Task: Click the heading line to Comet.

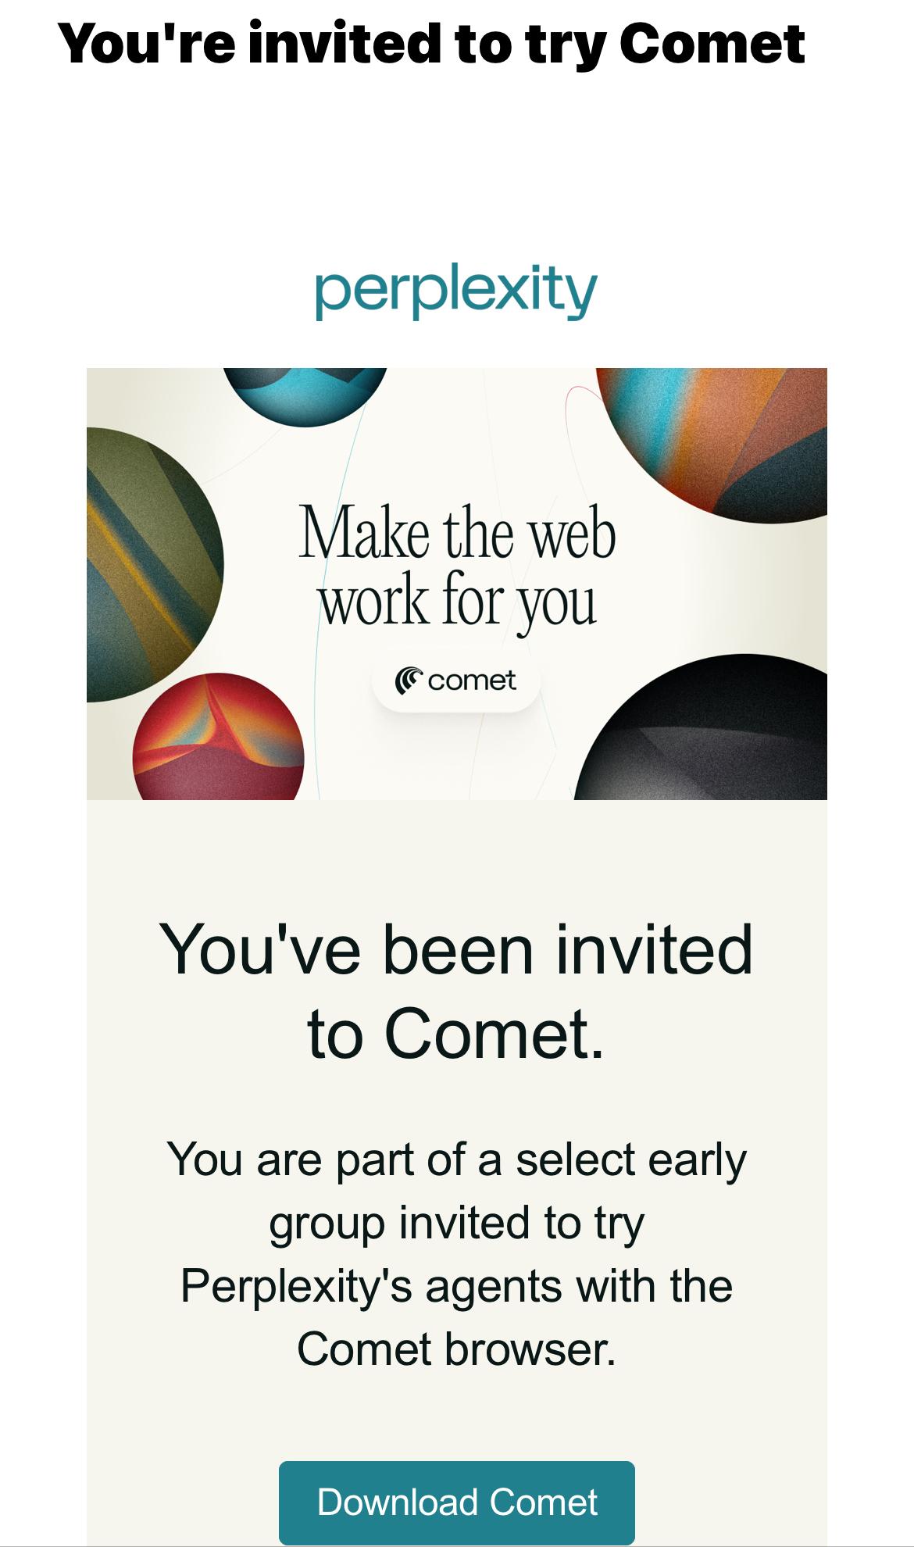Action: (x=456, y=1034)
